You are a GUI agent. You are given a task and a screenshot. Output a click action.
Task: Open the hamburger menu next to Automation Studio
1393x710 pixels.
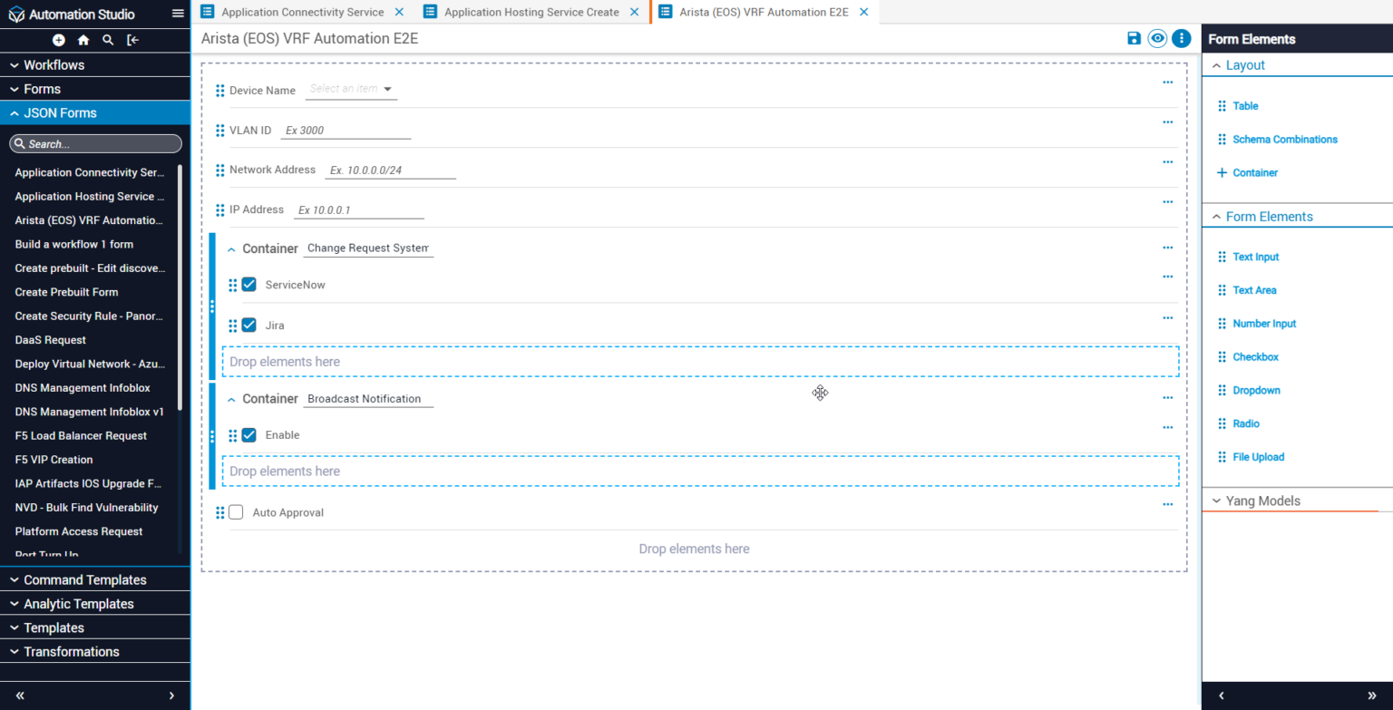point(178,14)
